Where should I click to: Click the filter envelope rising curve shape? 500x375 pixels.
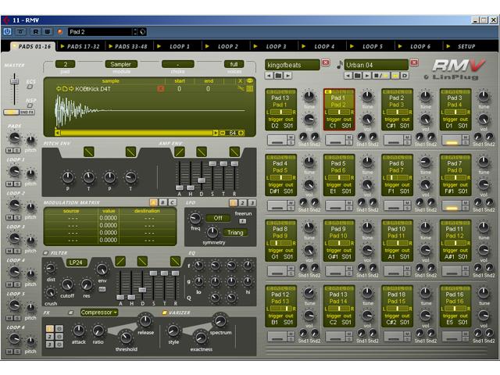[120, 262]
